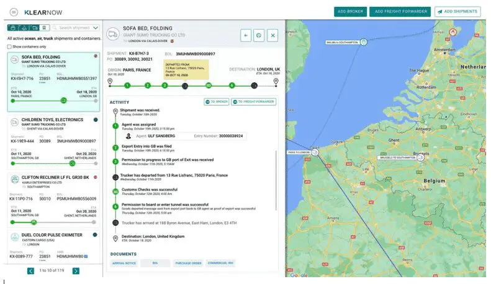The image size is (491, 284).
Task: Click 'Trucker has departed' activity icon
Action: (x=115, y=177)
